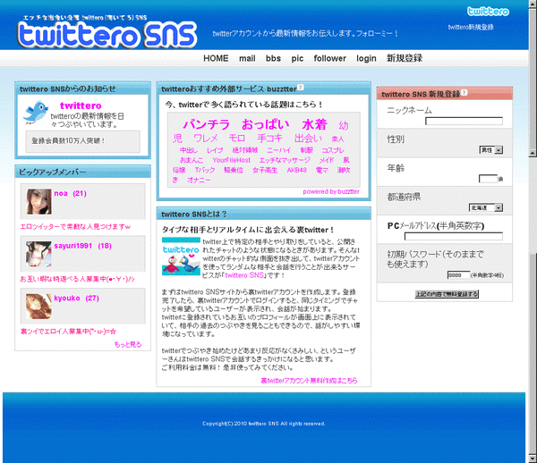537x463 pixels.
Task: Click the AKB48 tag in topic cloud
Action: [x=296, y=170]
